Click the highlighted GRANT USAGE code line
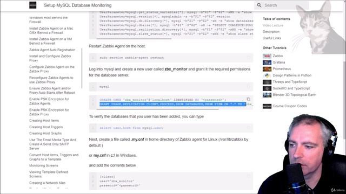This screenshot has height=194, width=346. (x=173, y=104)
